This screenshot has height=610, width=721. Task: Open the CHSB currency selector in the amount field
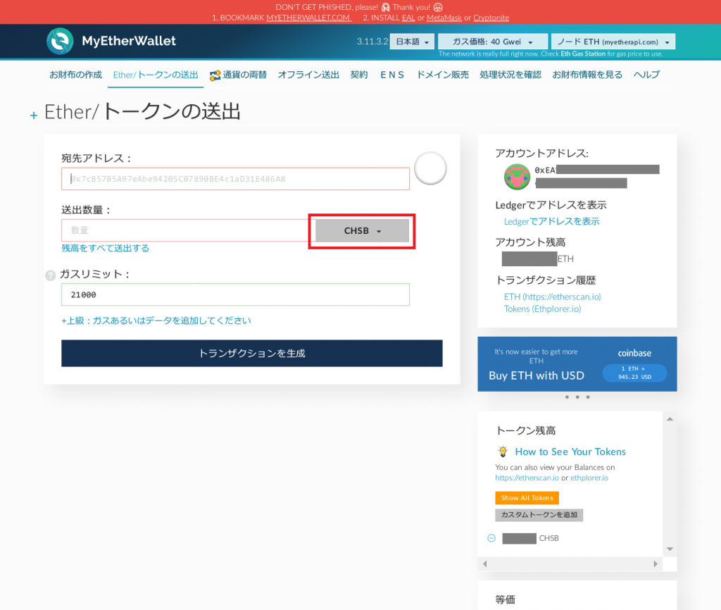click(x=361, y=230)
